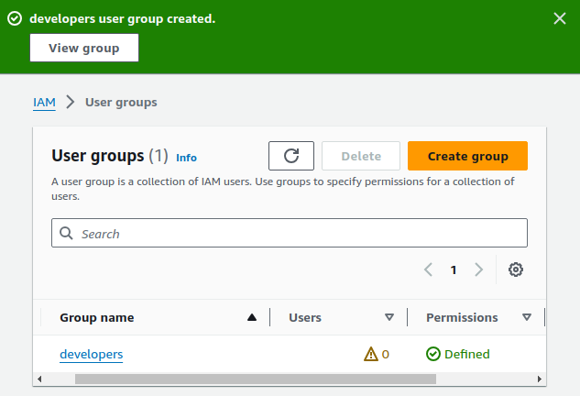Image resolution: width=580 pixels, height=396 pixels.
Task: Go to next page of results
Action: pos(478,269)
